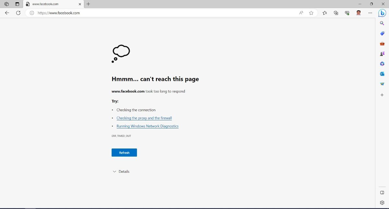Customize the sidebar with the plus icon
This screenshot has height=209, width=389.
click(x=382, y=95)
